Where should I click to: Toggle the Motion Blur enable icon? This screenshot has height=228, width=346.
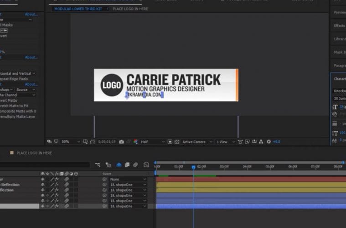point(136,165)
